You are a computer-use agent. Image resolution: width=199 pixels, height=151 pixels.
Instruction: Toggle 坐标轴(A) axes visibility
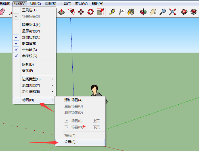point(34,50)
